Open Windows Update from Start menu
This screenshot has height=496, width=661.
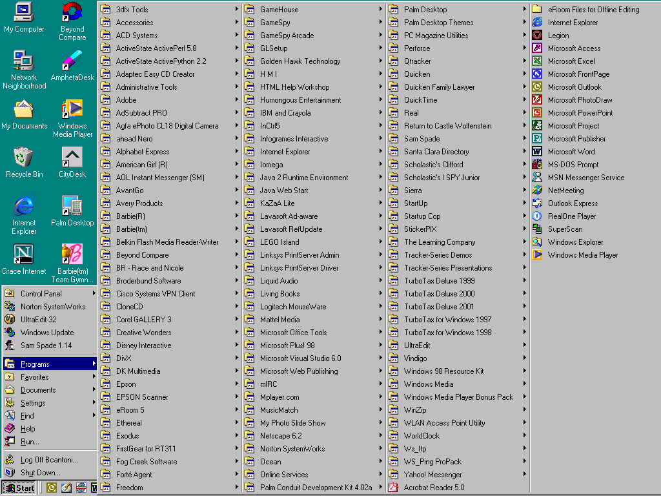pos(50,333)
